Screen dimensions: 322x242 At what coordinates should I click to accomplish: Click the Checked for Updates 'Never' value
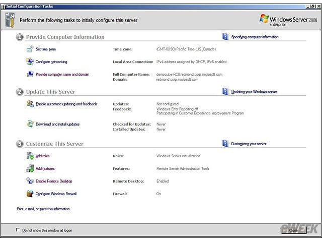click(x=161, y=124)
